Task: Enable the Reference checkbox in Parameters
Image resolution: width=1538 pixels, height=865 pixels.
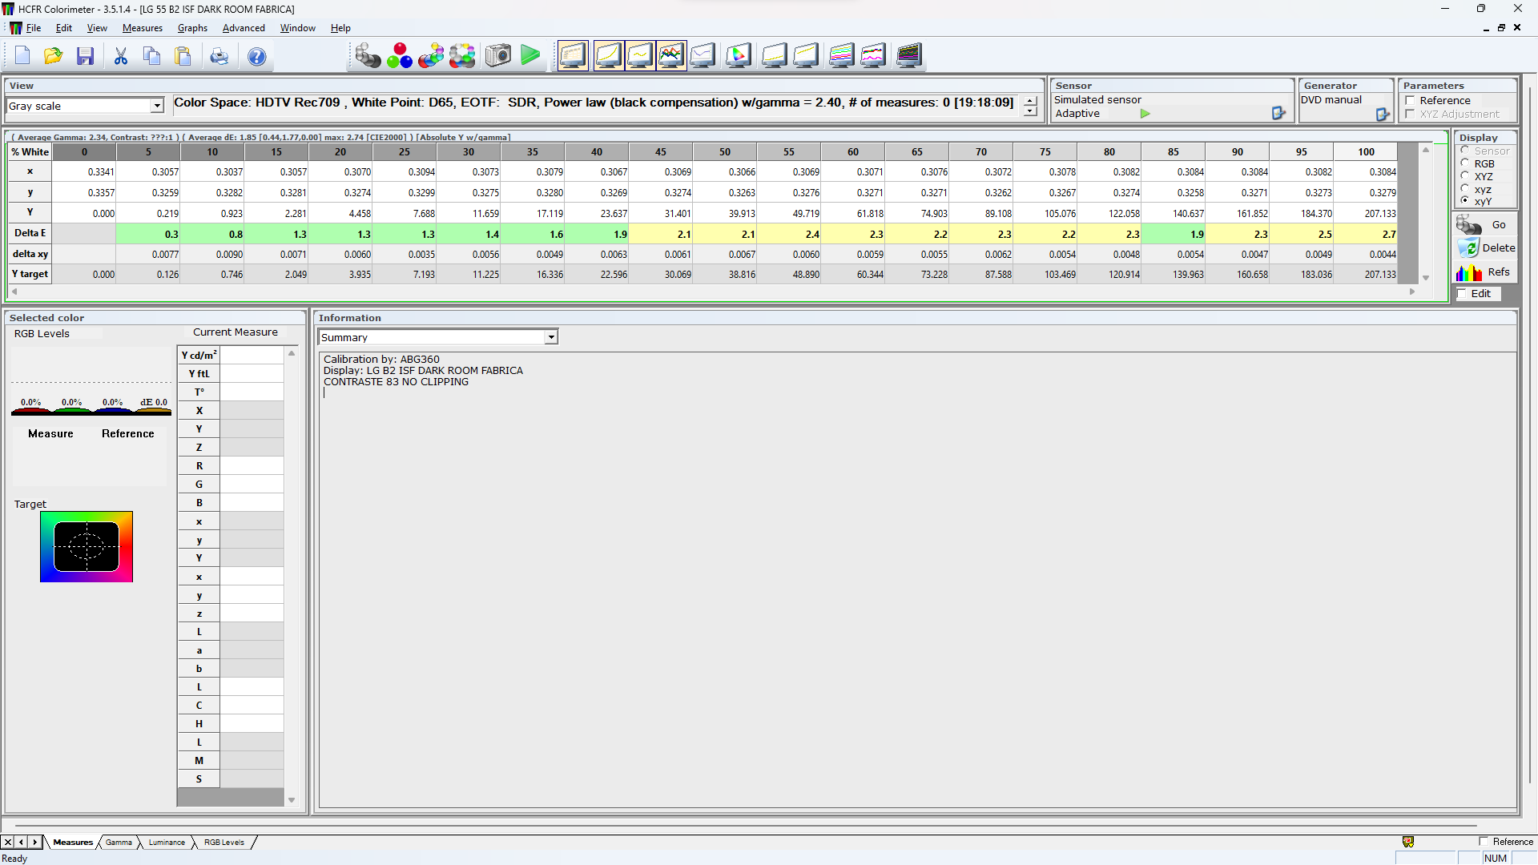Action: (x=1411, y=101)
